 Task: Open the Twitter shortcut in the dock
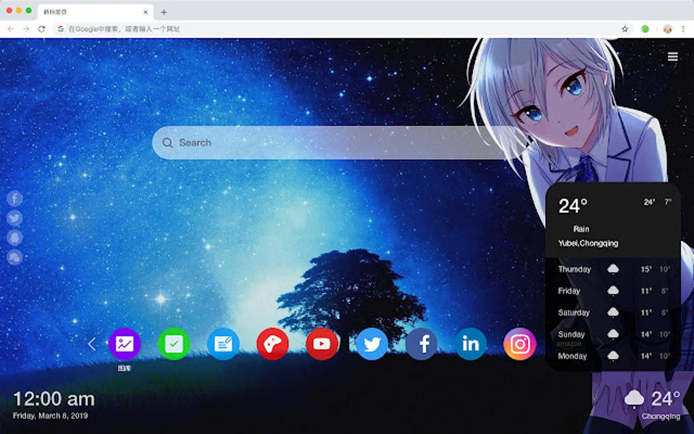click(371, 344)
